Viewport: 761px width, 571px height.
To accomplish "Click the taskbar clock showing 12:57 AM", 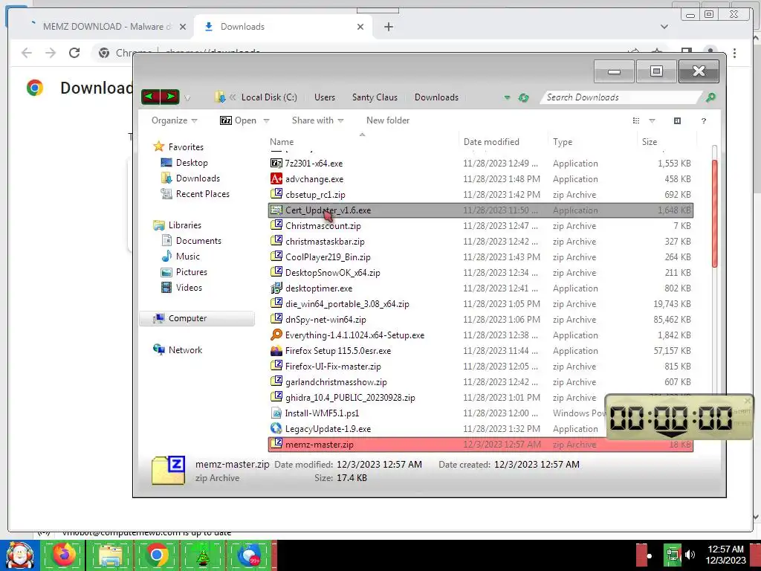I will 725,555.
